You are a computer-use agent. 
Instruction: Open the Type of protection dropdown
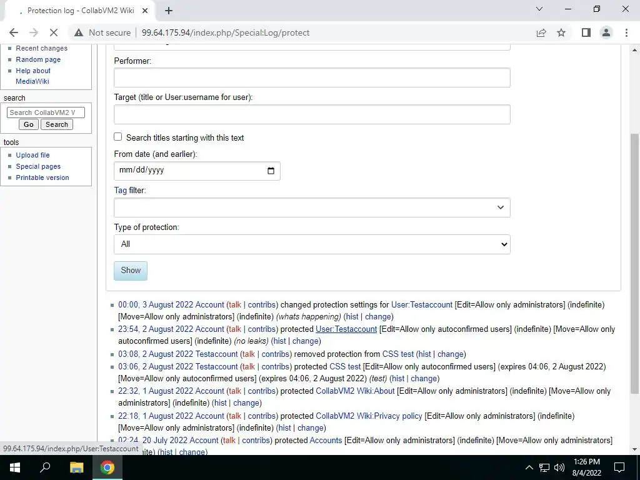(312, 244)
